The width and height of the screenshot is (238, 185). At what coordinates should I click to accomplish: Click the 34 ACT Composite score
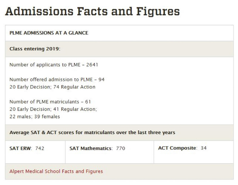204,148
